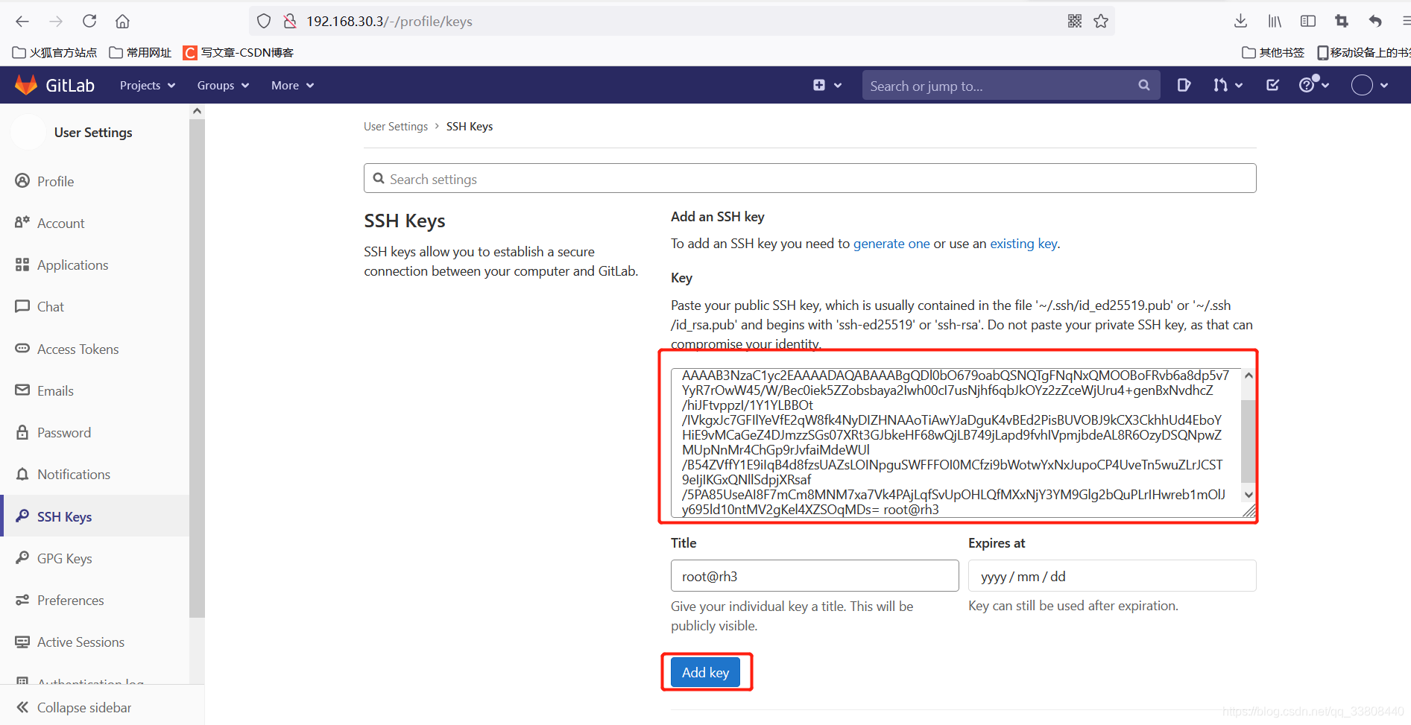Screen dimensions: 1411x725
Task: Bookmark this page with the star icon
Action: click(1101, 21)
